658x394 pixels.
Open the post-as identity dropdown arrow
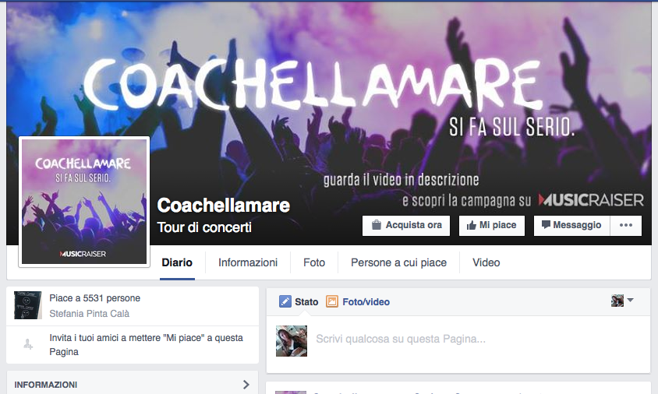630,300
